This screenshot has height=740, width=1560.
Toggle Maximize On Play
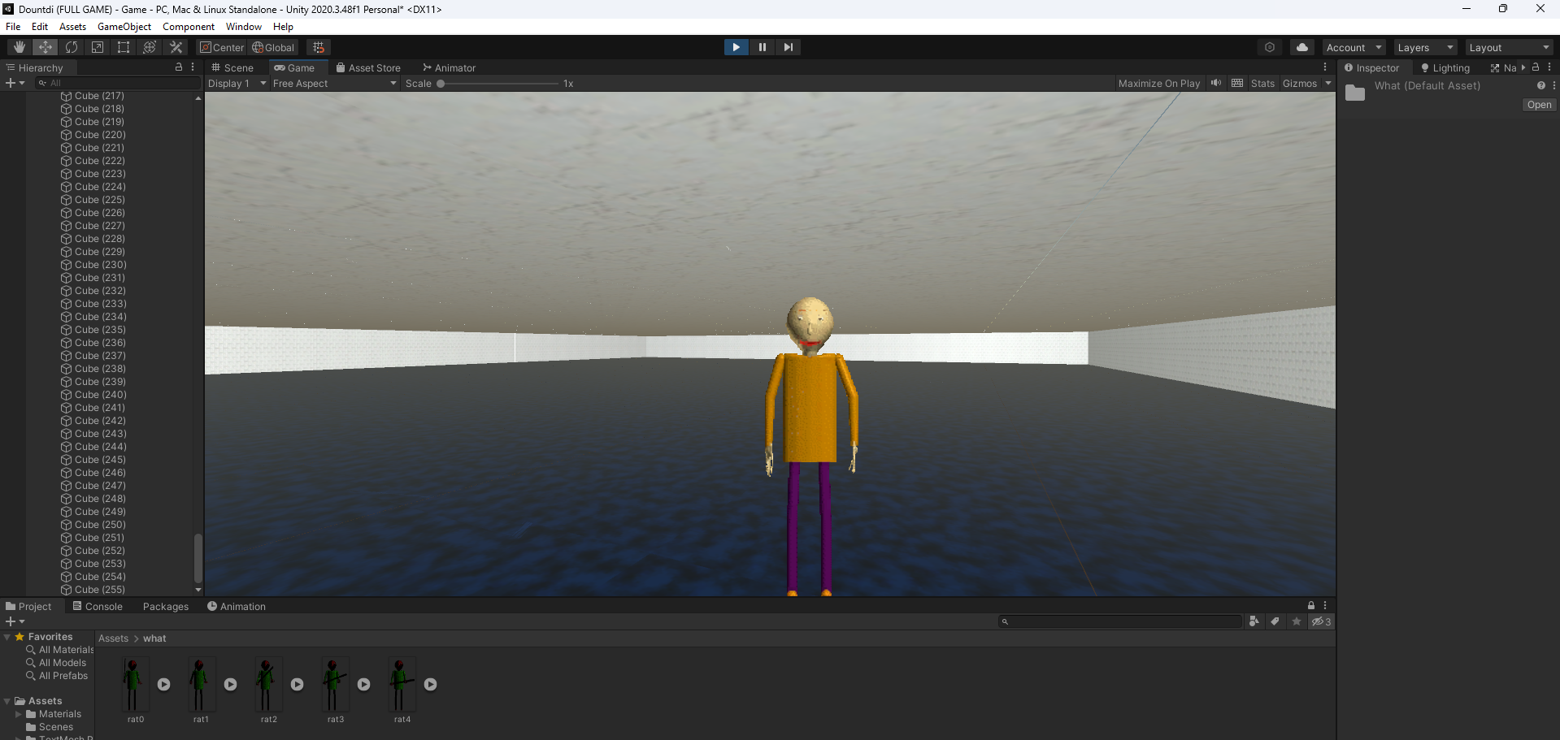1159,83
